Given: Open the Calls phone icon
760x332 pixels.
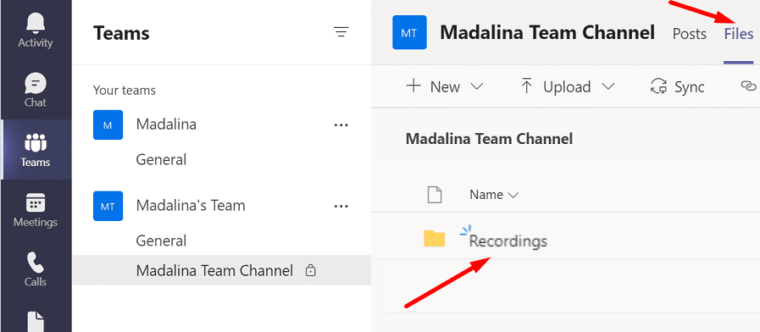Looking at the screenshot, I should [x=36, y=263].
